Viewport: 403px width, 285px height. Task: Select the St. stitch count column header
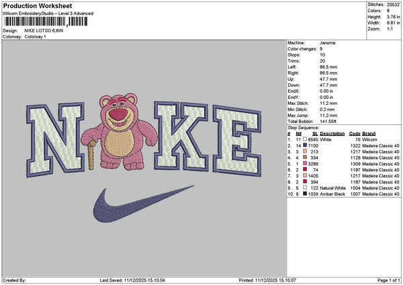click(315, 134)
